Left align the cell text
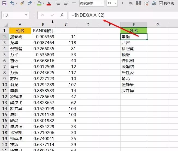Screen dimensions: 178x151 click(66, 3)
